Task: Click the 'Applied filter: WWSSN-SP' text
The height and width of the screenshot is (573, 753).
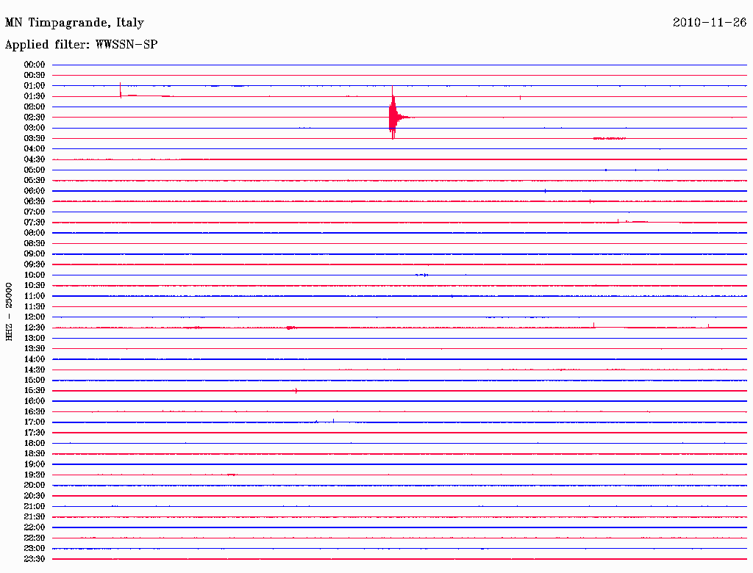Action: coord(81,45)
